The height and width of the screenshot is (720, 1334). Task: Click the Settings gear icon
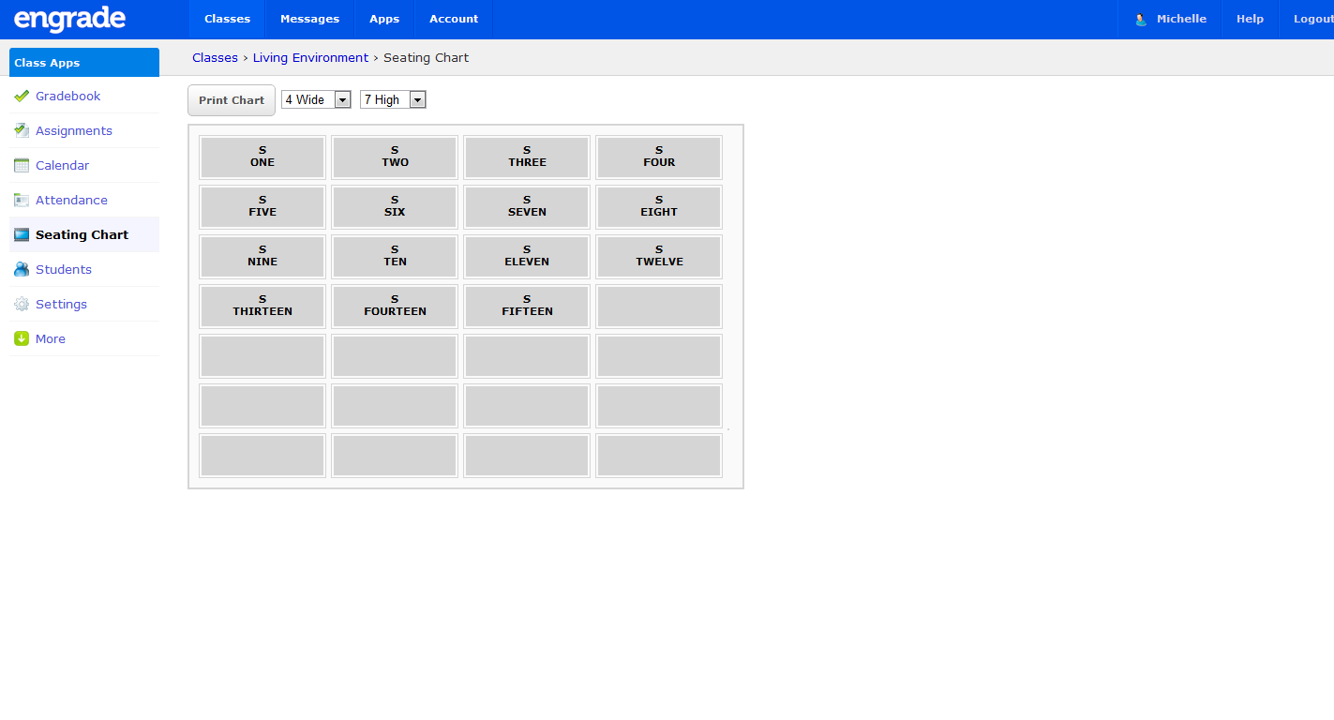(x=21, y=304)
